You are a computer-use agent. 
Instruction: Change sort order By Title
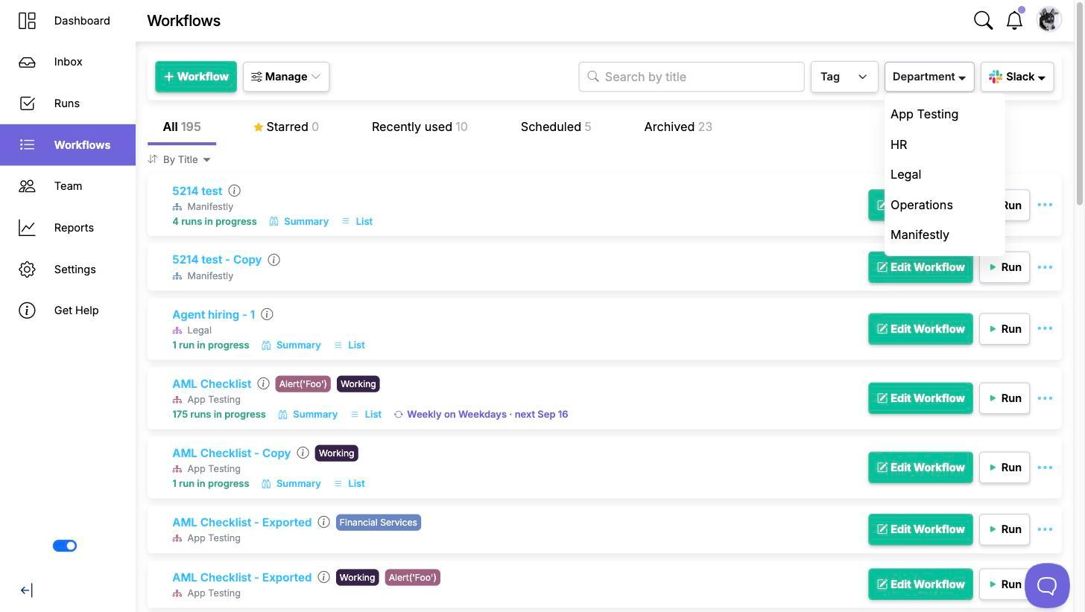point(180,159)
